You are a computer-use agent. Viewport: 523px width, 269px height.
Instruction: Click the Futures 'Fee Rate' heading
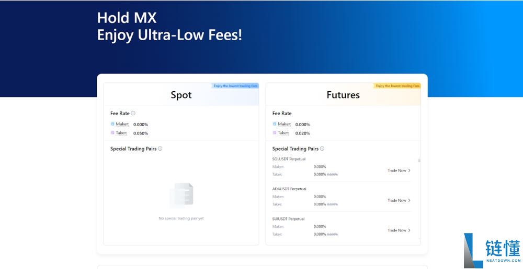[282, 113]
